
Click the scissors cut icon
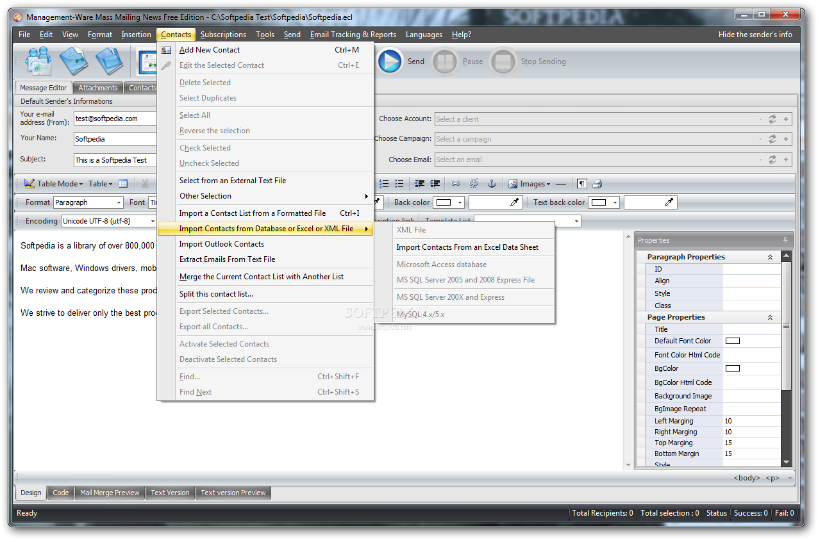tap(145, 183)
